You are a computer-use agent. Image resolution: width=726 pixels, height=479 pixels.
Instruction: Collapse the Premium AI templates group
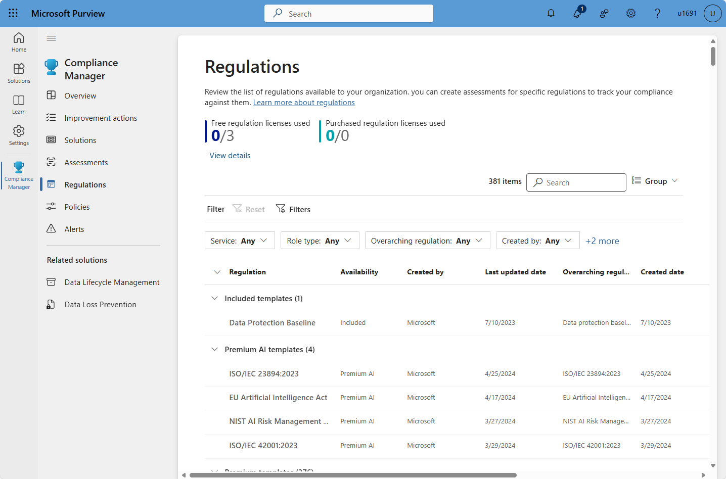tap(214, 349)
